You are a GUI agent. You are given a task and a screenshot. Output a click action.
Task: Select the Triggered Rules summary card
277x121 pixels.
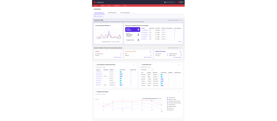132,40
